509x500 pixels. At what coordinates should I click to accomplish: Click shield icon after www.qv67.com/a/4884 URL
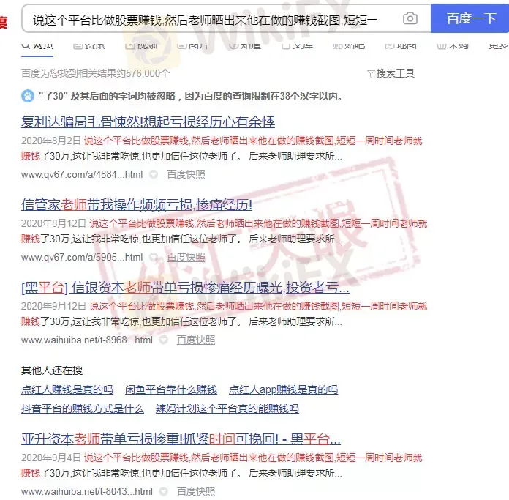point(154,175)
